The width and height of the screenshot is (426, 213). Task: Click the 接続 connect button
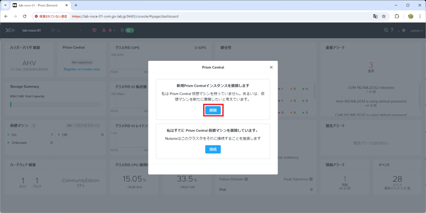(x=213, y=149)
